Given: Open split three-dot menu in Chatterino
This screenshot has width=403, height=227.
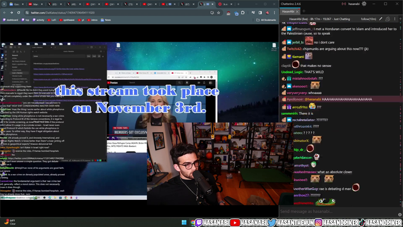Looking at the screenshot, I should tap(395, 19).
